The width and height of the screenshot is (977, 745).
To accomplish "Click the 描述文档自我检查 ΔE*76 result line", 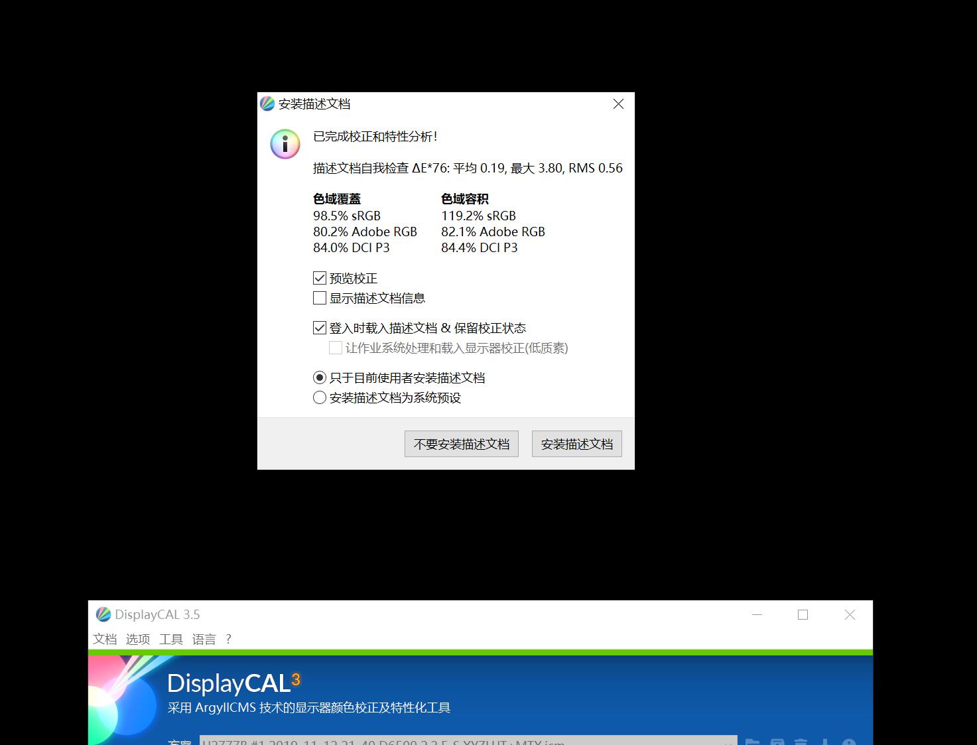I will (468, 168).
